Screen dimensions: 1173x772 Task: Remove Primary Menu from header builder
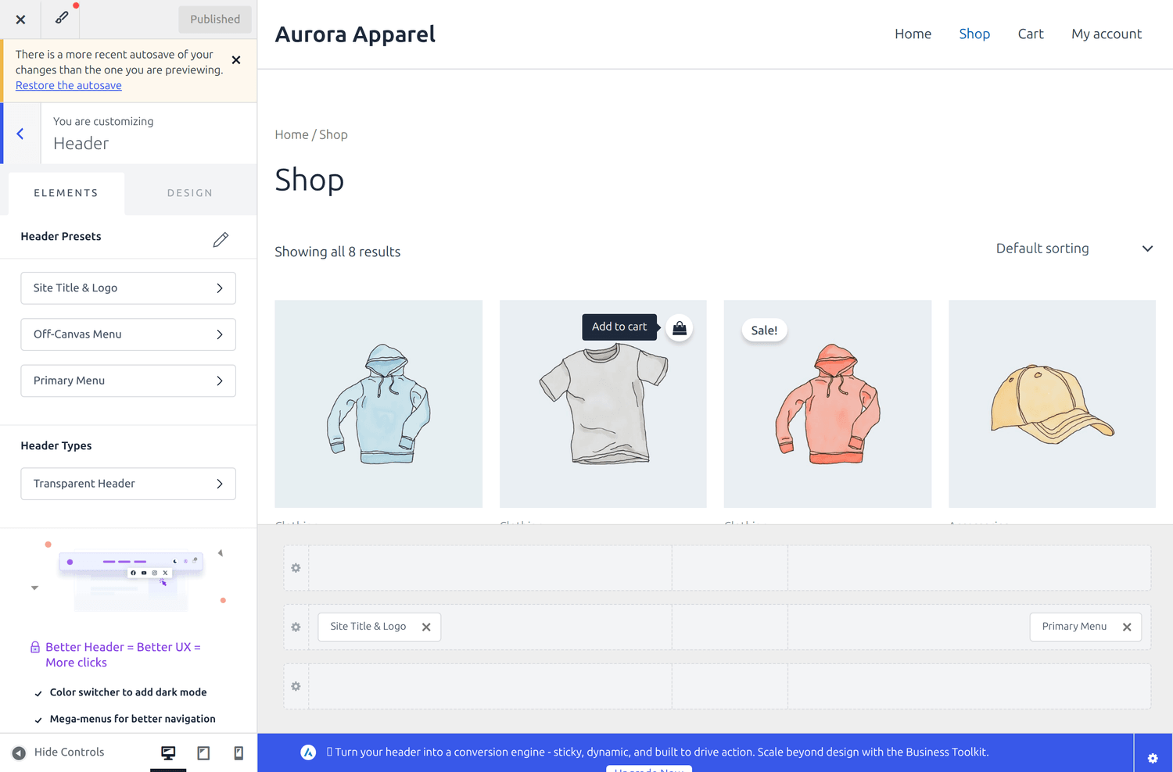coord(1127,627)
